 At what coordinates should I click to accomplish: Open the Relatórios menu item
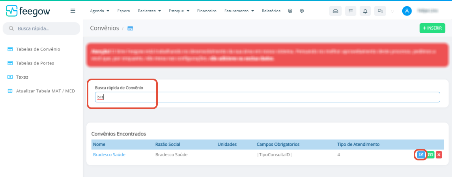[271, 11]
